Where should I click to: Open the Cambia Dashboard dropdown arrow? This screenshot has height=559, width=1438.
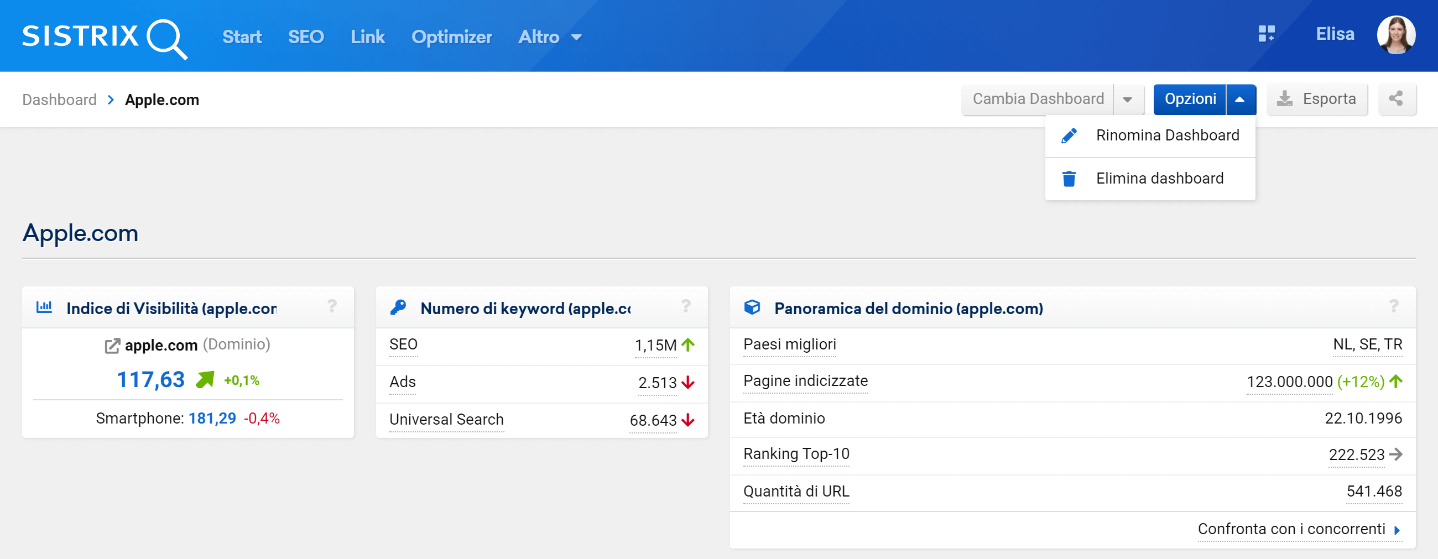pyautogui.click(x=1128, y=100)
